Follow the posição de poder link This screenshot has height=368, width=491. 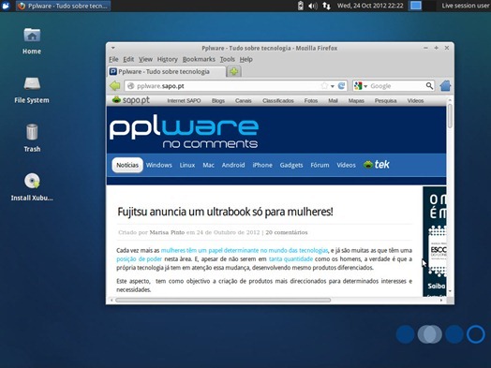point(139,258)
